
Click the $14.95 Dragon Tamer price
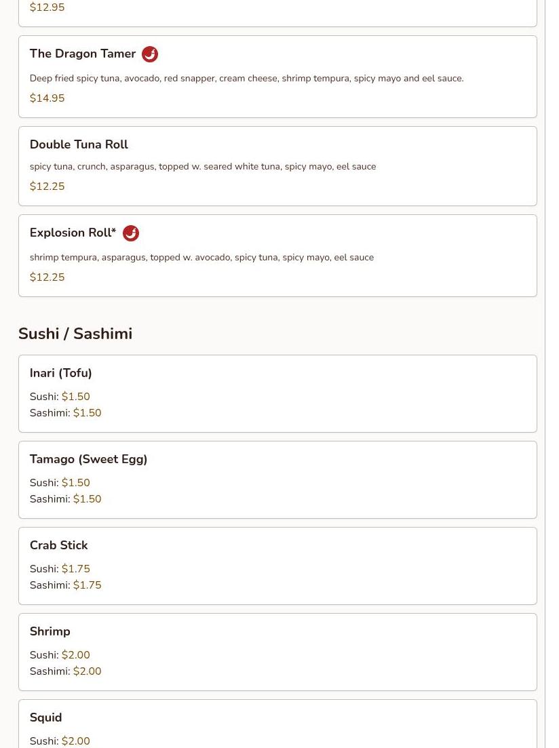click(47, 98)
